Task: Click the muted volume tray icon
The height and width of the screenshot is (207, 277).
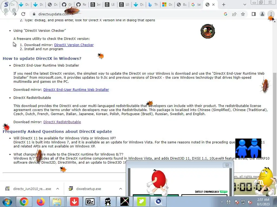Action: 250,202
